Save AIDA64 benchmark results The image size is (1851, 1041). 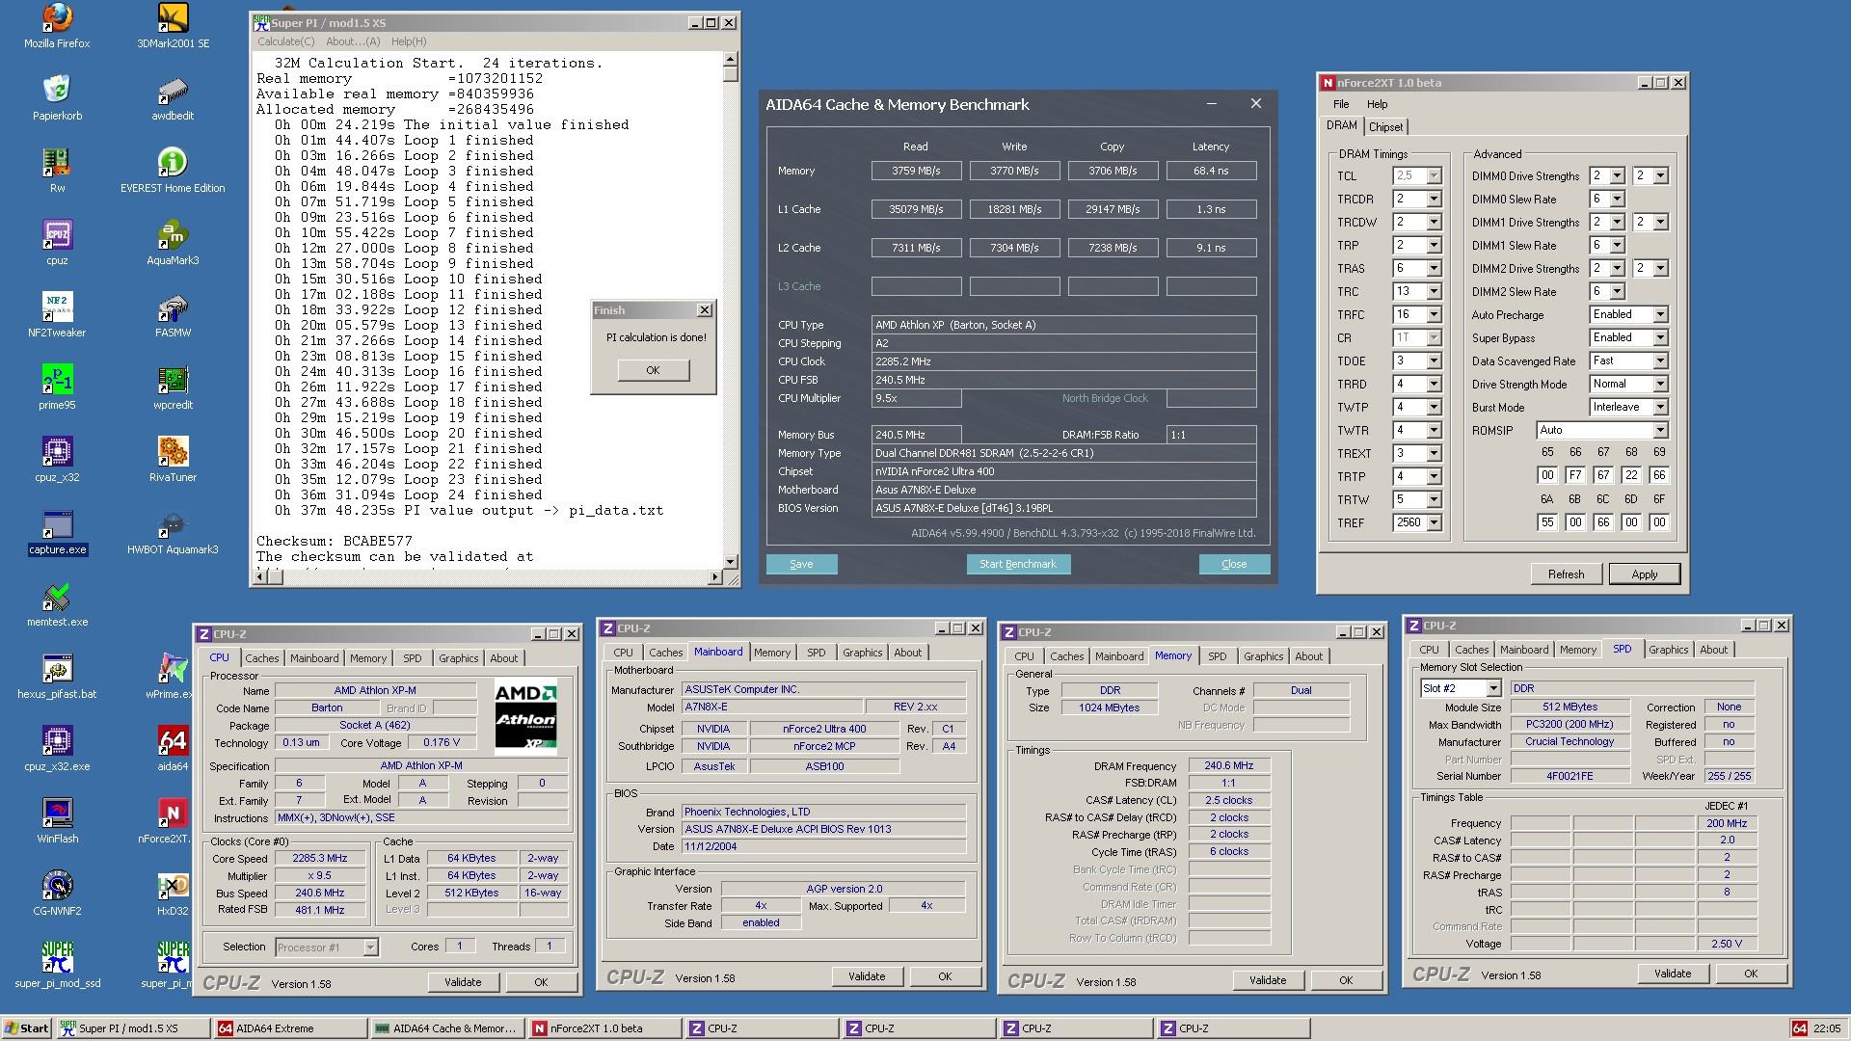(x=801, y=564)
